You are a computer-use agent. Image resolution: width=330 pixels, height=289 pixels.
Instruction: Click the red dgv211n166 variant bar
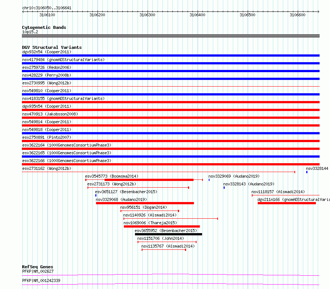click(287, 203)
